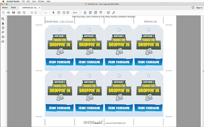Switch to the Home tab
The width and height of the screenshot is (204, 127).
(x=5, y=8)
